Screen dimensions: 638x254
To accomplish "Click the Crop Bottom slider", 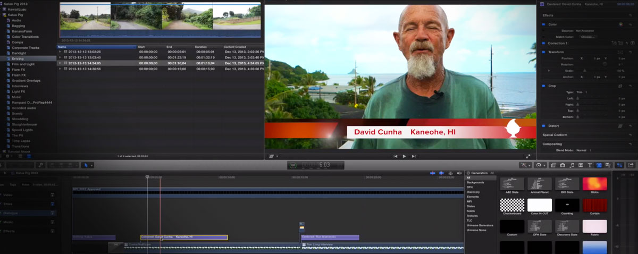I will (x=591, y=117).
